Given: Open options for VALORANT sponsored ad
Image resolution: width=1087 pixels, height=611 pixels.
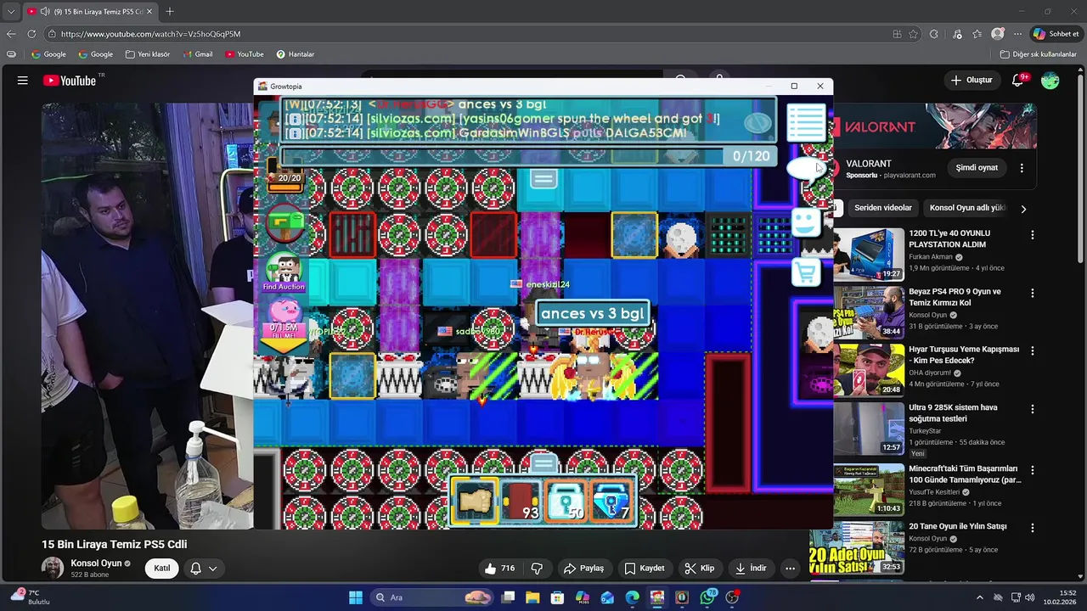Looking at the screenshot, I should [x=1022, y=168].
